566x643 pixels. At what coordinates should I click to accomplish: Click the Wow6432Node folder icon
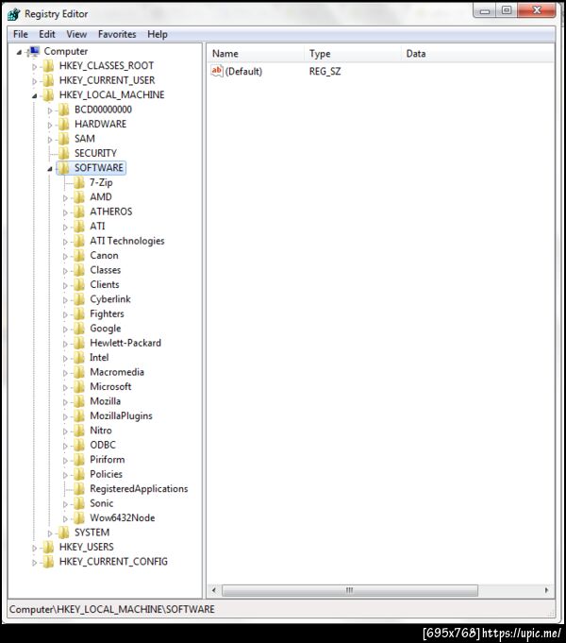(x=79, y=517)
